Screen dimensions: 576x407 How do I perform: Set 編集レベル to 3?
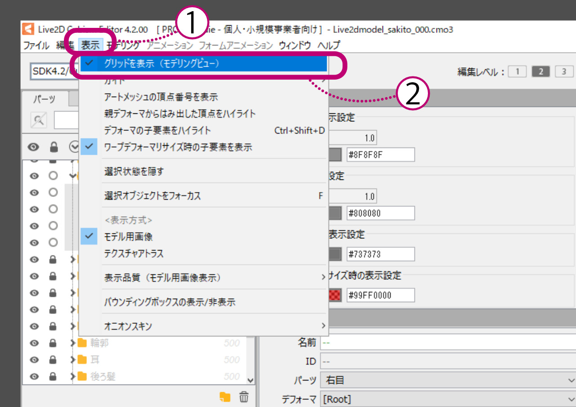pos(564,72)
